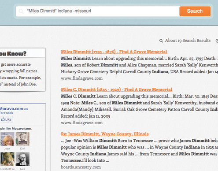This screenshot has width=218, height=171.
Task: Open Re: James Dimmitt, Wayne County, Illinois link
Action: click(105, 134)
